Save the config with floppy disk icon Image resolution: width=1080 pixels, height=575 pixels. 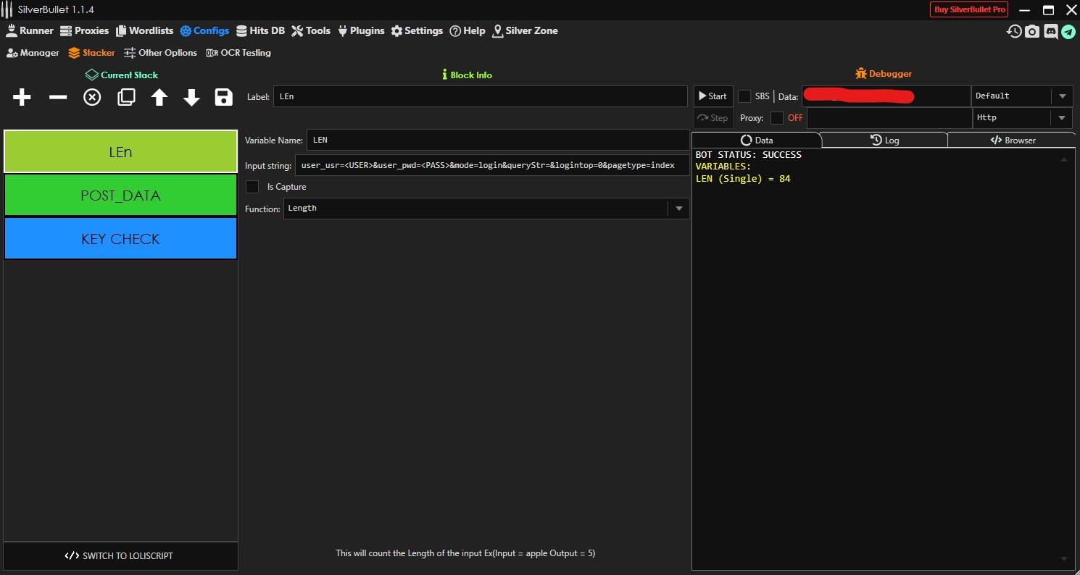pyautogui.click(x=224, y=97)
